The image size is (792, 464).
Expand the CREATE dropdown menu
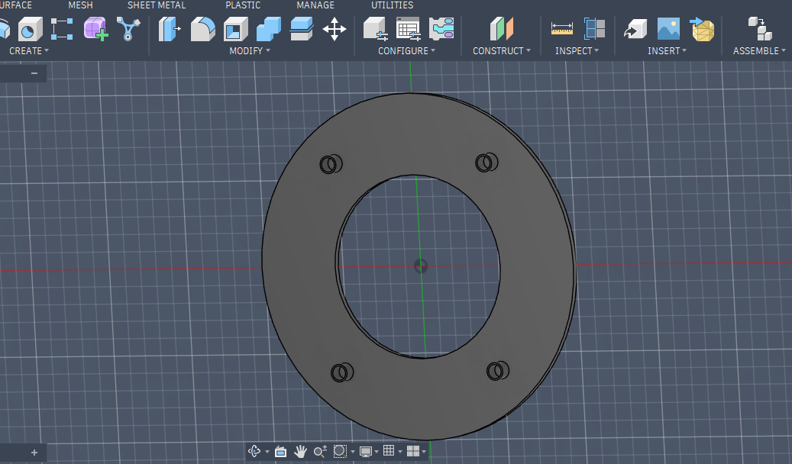(29, 51)
